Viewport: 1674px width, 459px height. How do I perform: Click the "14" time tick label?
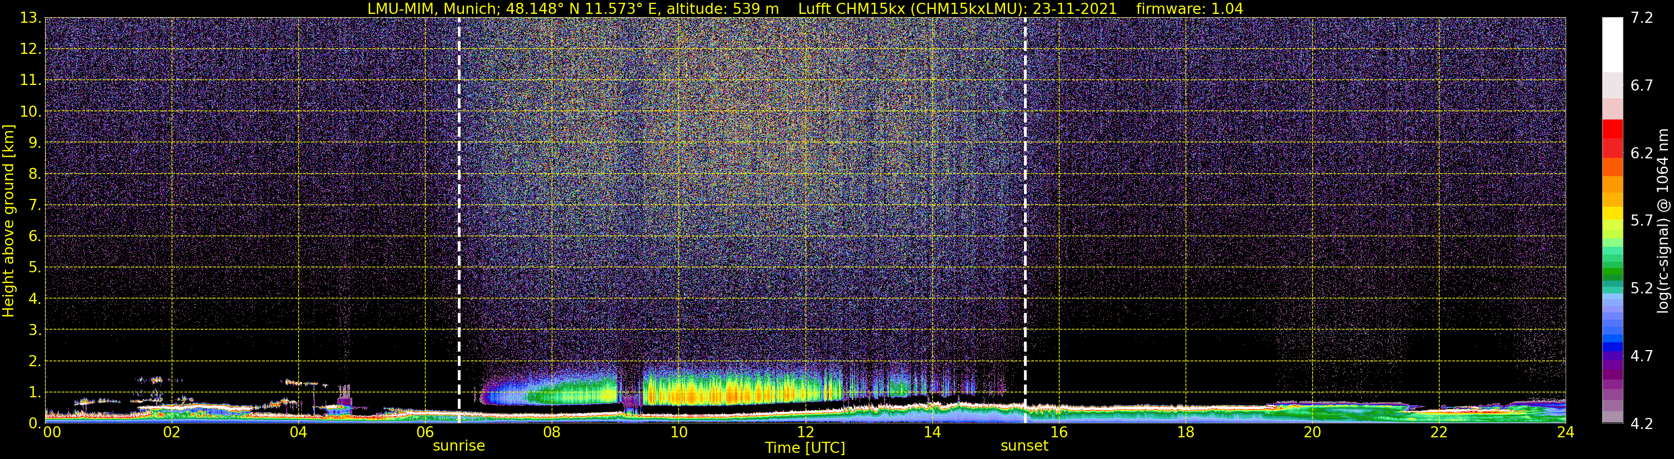point(931,432)
